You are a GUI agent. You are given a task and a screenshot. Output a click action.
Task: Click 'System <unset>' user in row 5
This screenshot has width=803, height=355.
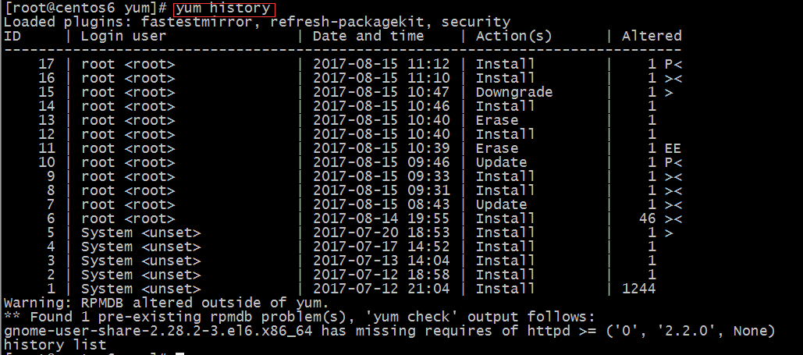point(140,233)
